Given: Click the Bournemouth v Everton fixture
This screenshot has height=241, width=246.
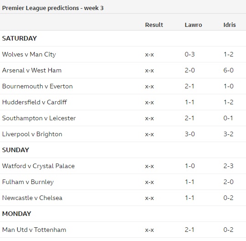Looking at the screenshot, I should coord(37,86).
